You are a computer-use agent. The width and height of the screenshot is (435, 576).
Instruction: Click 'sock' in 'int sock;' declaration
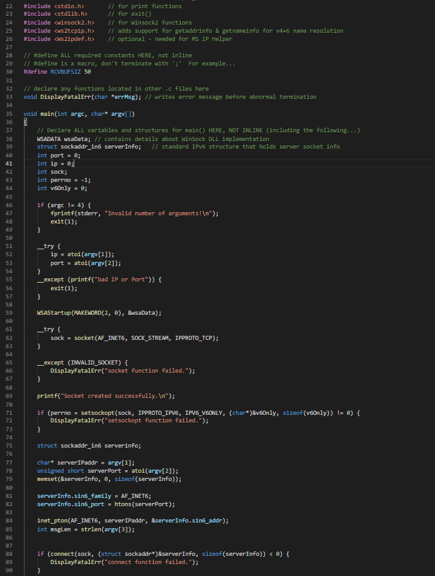click(57, 172)
